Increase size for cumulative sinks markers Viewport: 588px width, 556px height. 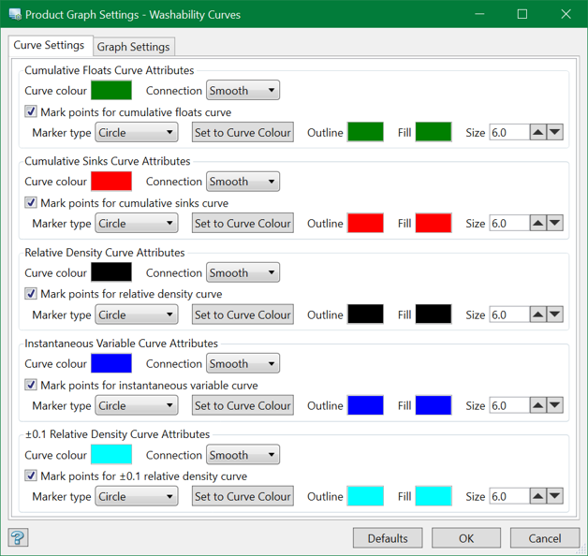click(x=538, y=223)
